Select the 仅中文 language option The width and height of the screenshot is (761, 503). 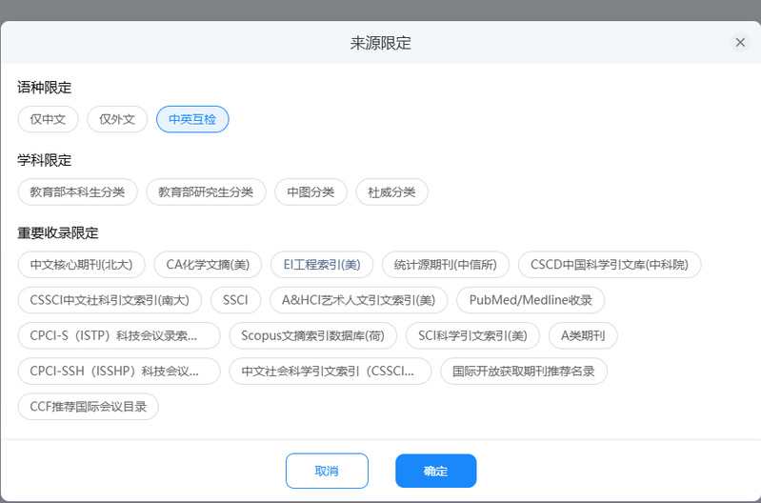point(48,119)
